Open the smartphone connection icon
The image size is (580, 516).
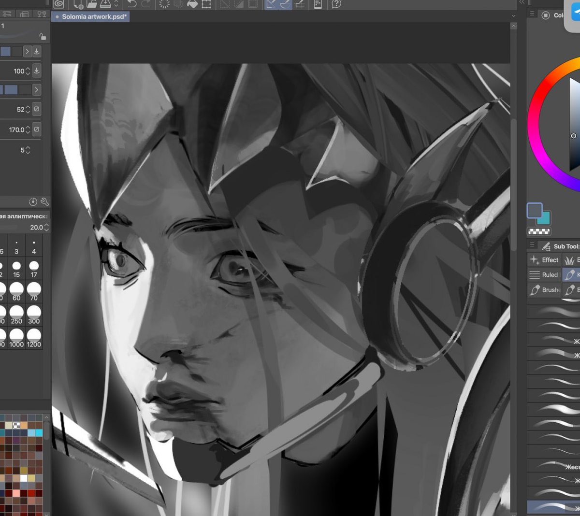pyautogui.click(x=318, y=4)
